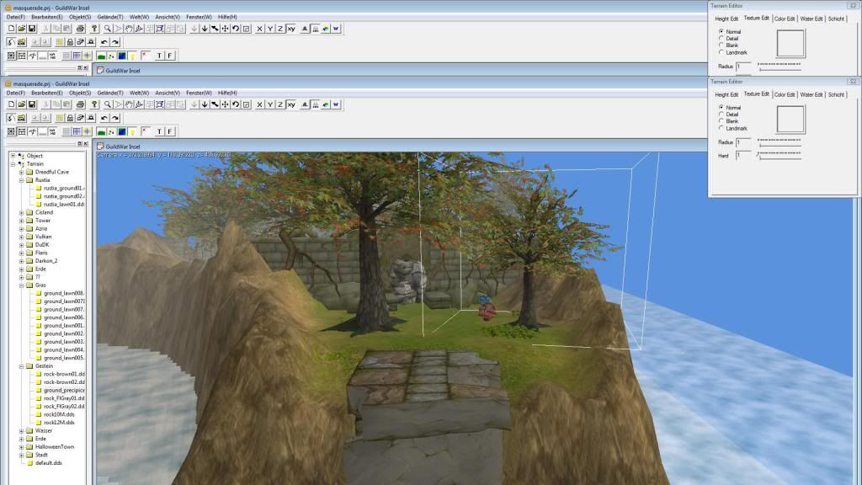This screenshot has height=485, width=862.
Task: Click Hard slider in lower Terrain Editor
Action: tap(779, 155)
